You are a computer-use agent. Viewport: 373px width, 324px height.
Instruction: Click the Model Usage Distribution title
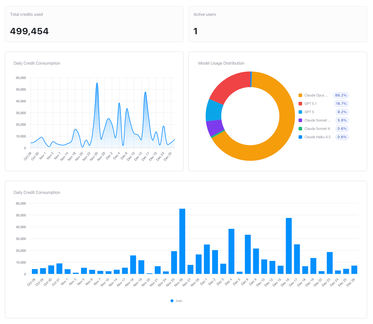pyautogui.click(x=221, y=63)
